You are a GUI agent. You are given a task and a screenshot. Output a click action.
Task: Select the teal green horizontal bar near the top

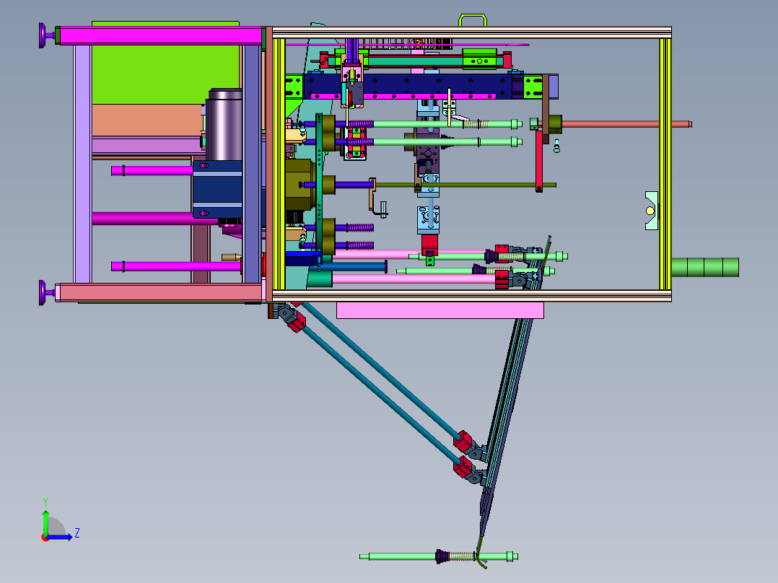tap(415, 61)
